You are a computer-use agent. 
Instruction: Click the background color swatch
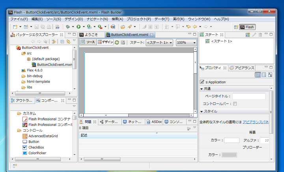point(232,140)
